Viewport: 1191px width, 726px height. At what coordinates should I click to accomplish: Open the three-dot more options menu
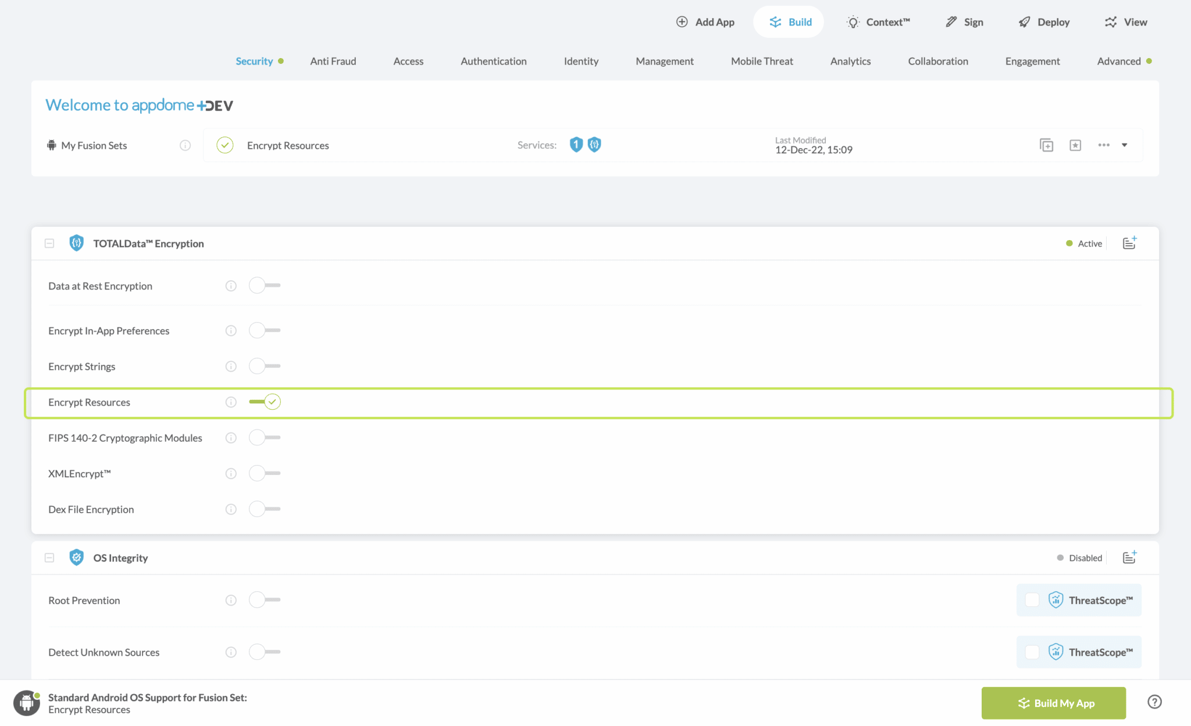pos(1104,145)
